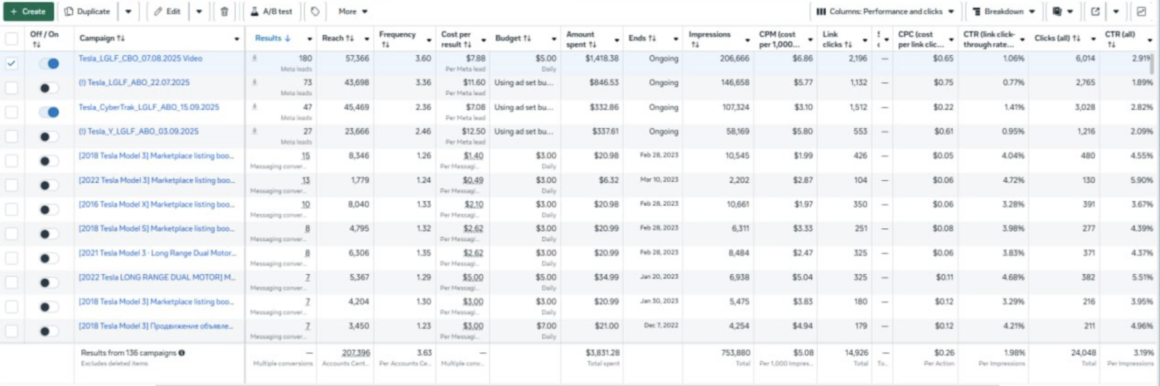Expand the Duplicate options arrow

point(128,12)
